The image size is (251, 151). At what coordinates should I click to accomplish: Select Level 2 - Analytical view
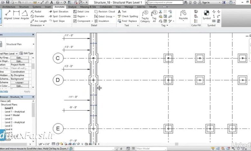pos(15,122)
